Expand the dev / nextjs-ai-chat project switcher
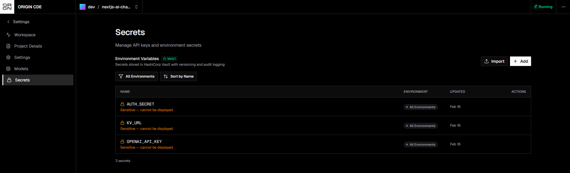 (x=136, y=7)
